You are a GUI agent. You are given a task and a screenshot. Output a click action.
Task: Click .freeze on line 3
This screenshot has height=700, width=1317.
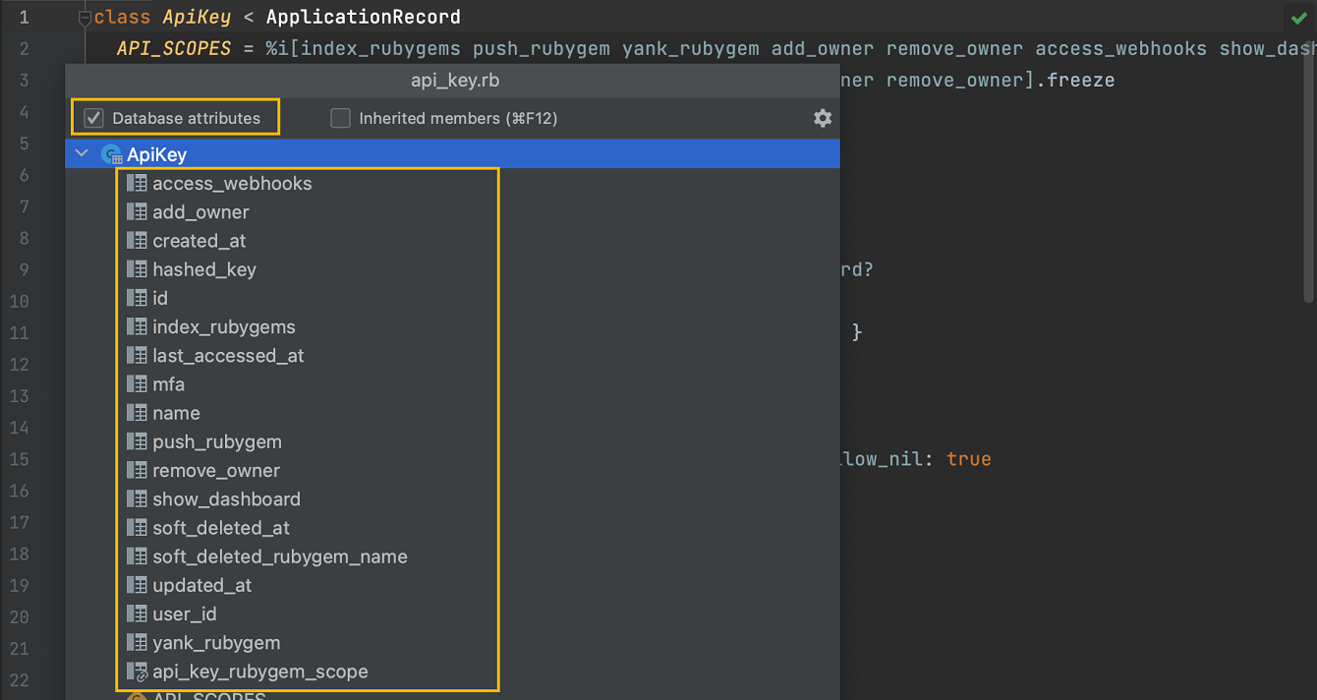coord(1076,81)
